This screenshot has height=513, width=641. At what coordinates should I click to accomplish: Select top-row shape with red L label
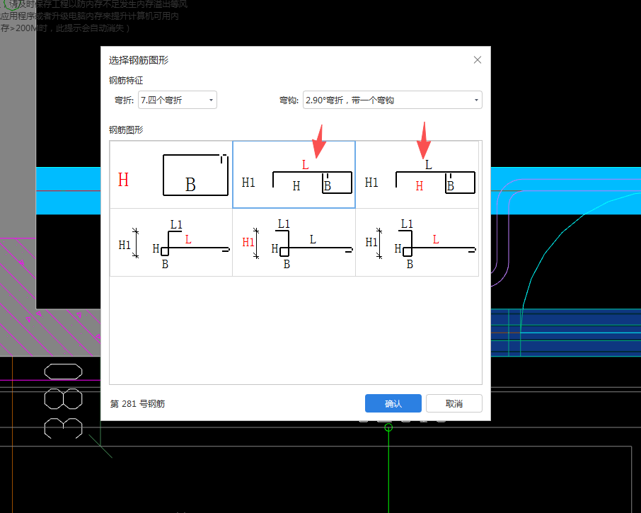tap(294, 175)
